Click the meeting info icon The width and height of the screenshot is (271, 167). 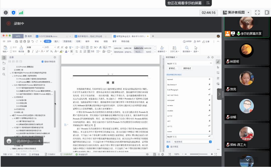6,13
